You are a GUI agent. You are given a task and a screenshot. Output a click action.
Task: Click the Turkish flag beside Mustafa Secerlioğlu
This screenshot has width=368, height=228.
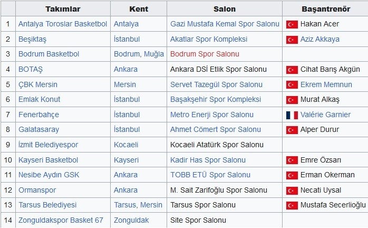(292, 205)
